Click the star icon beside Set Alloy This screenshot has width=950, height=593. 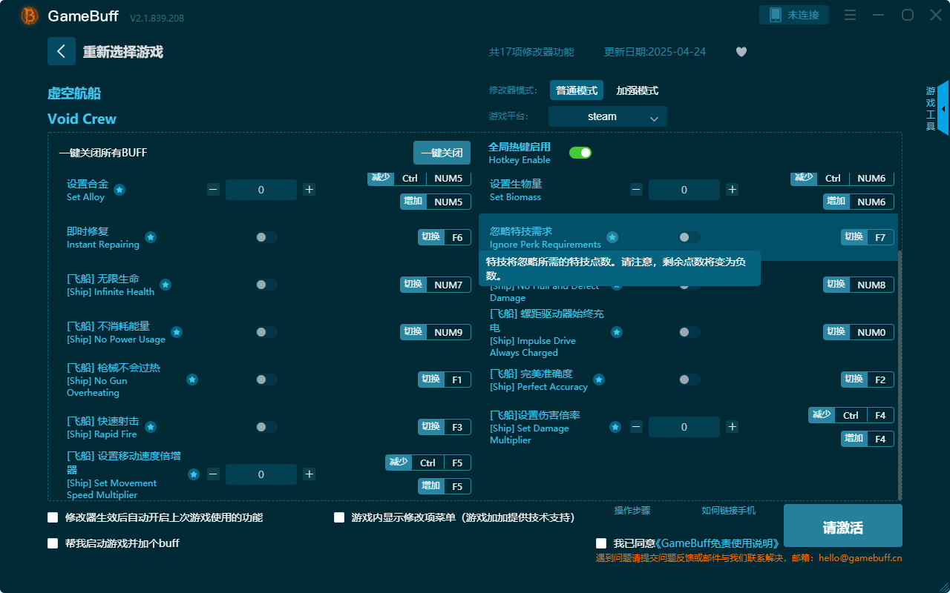118,190
